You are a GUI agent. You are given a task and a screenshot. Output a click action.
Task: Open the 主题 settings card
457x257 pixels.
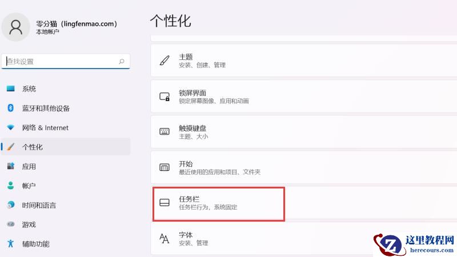(x=304, y=61)
